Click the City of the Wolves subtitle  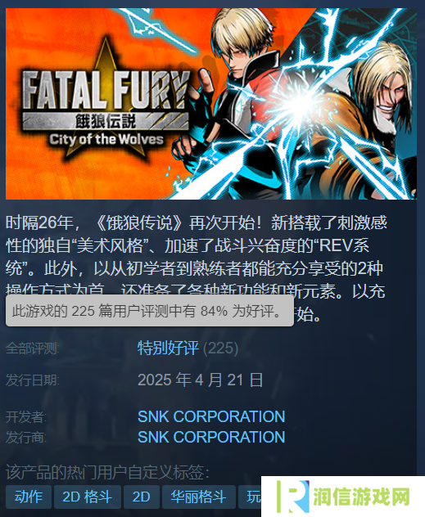click(106, 139)
